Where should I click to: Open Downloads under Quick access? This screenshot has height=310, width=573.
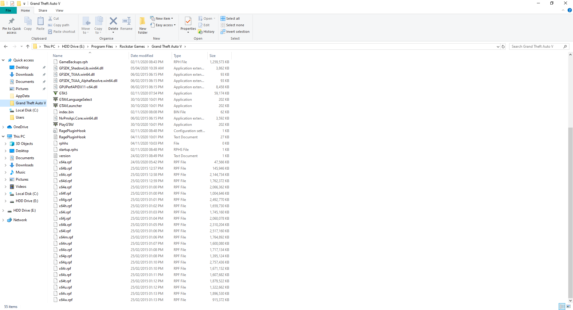click(x=24, y=75)
